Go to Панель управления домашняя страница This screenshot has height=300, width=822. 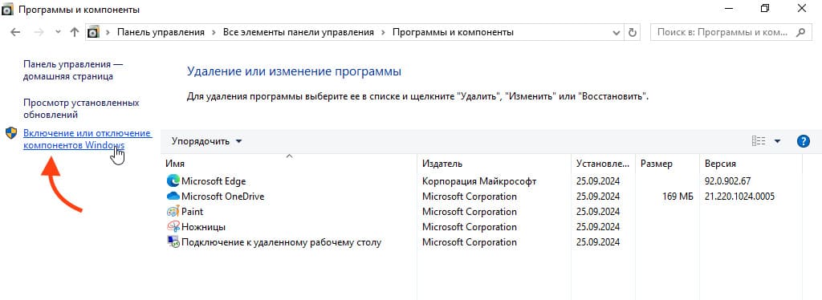(73, 70)
